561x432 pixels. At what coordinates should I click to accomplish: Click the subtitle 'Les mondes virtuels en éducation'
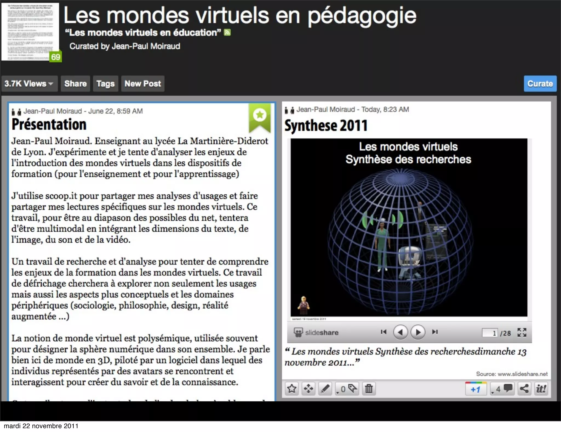coord(143,33)
